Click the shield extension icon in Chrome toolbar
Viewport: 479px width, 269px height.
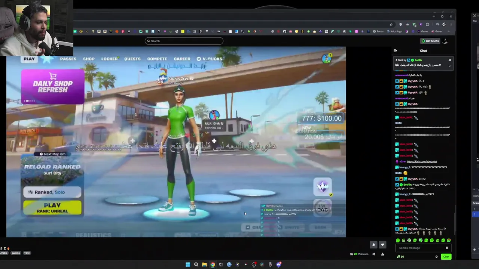click(400, 25)
